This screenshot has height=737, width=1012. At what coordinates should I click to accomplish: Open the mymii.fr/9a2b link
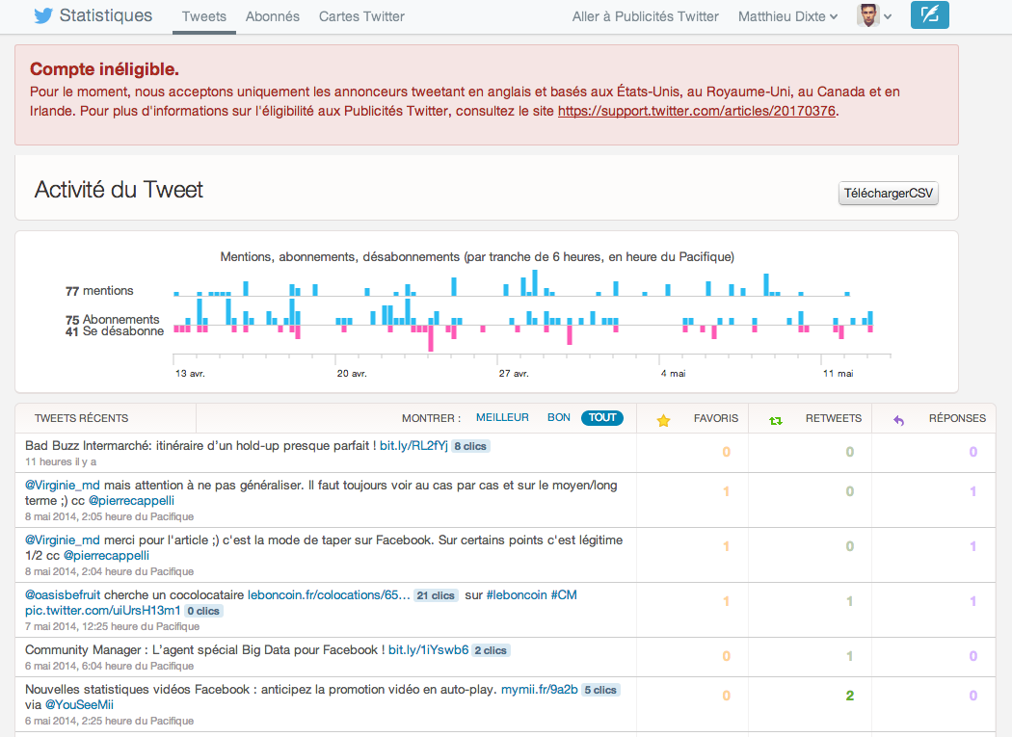(x=540, y=689)
